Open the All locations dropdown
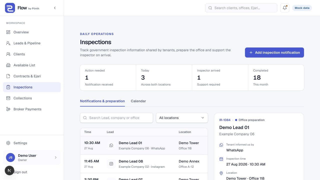320x180 pixels. 182,118
